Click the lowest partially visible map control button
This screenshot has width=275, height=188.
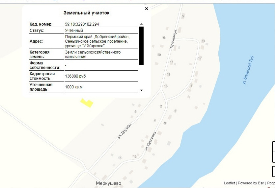(274, 171)
